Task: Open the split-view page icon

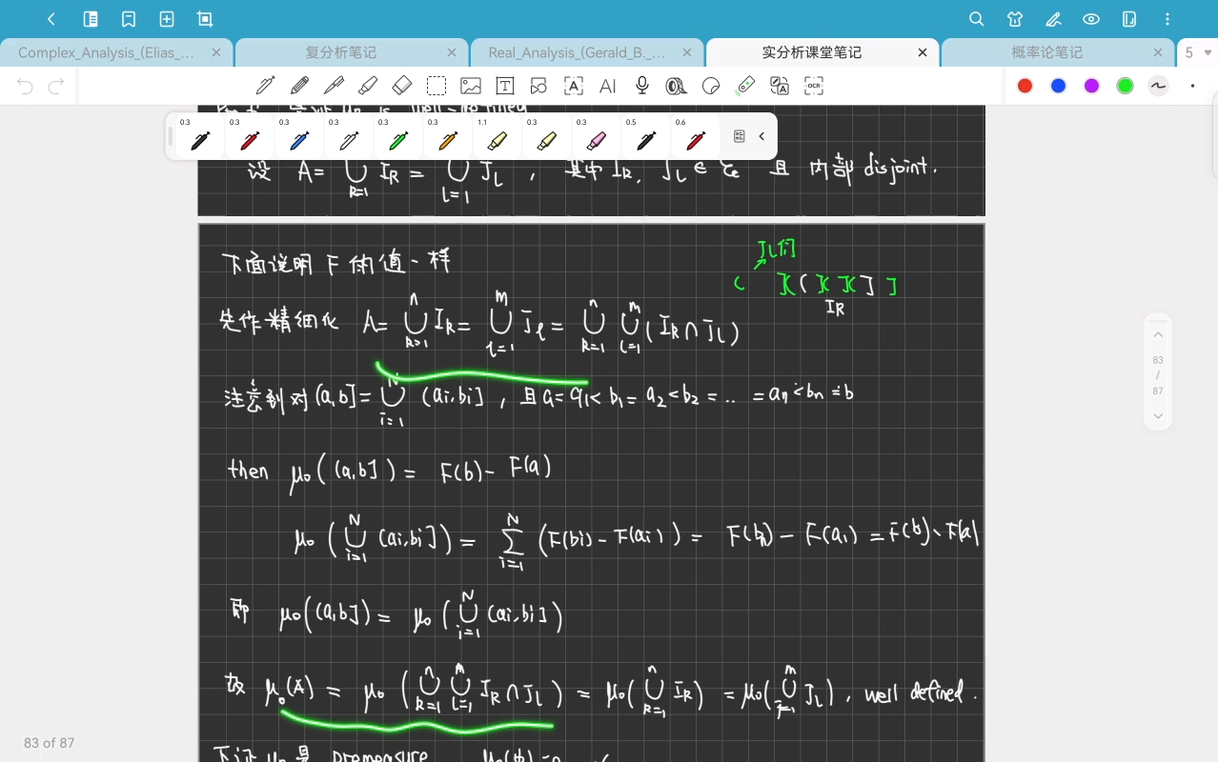Action: tap(1129, 19)
